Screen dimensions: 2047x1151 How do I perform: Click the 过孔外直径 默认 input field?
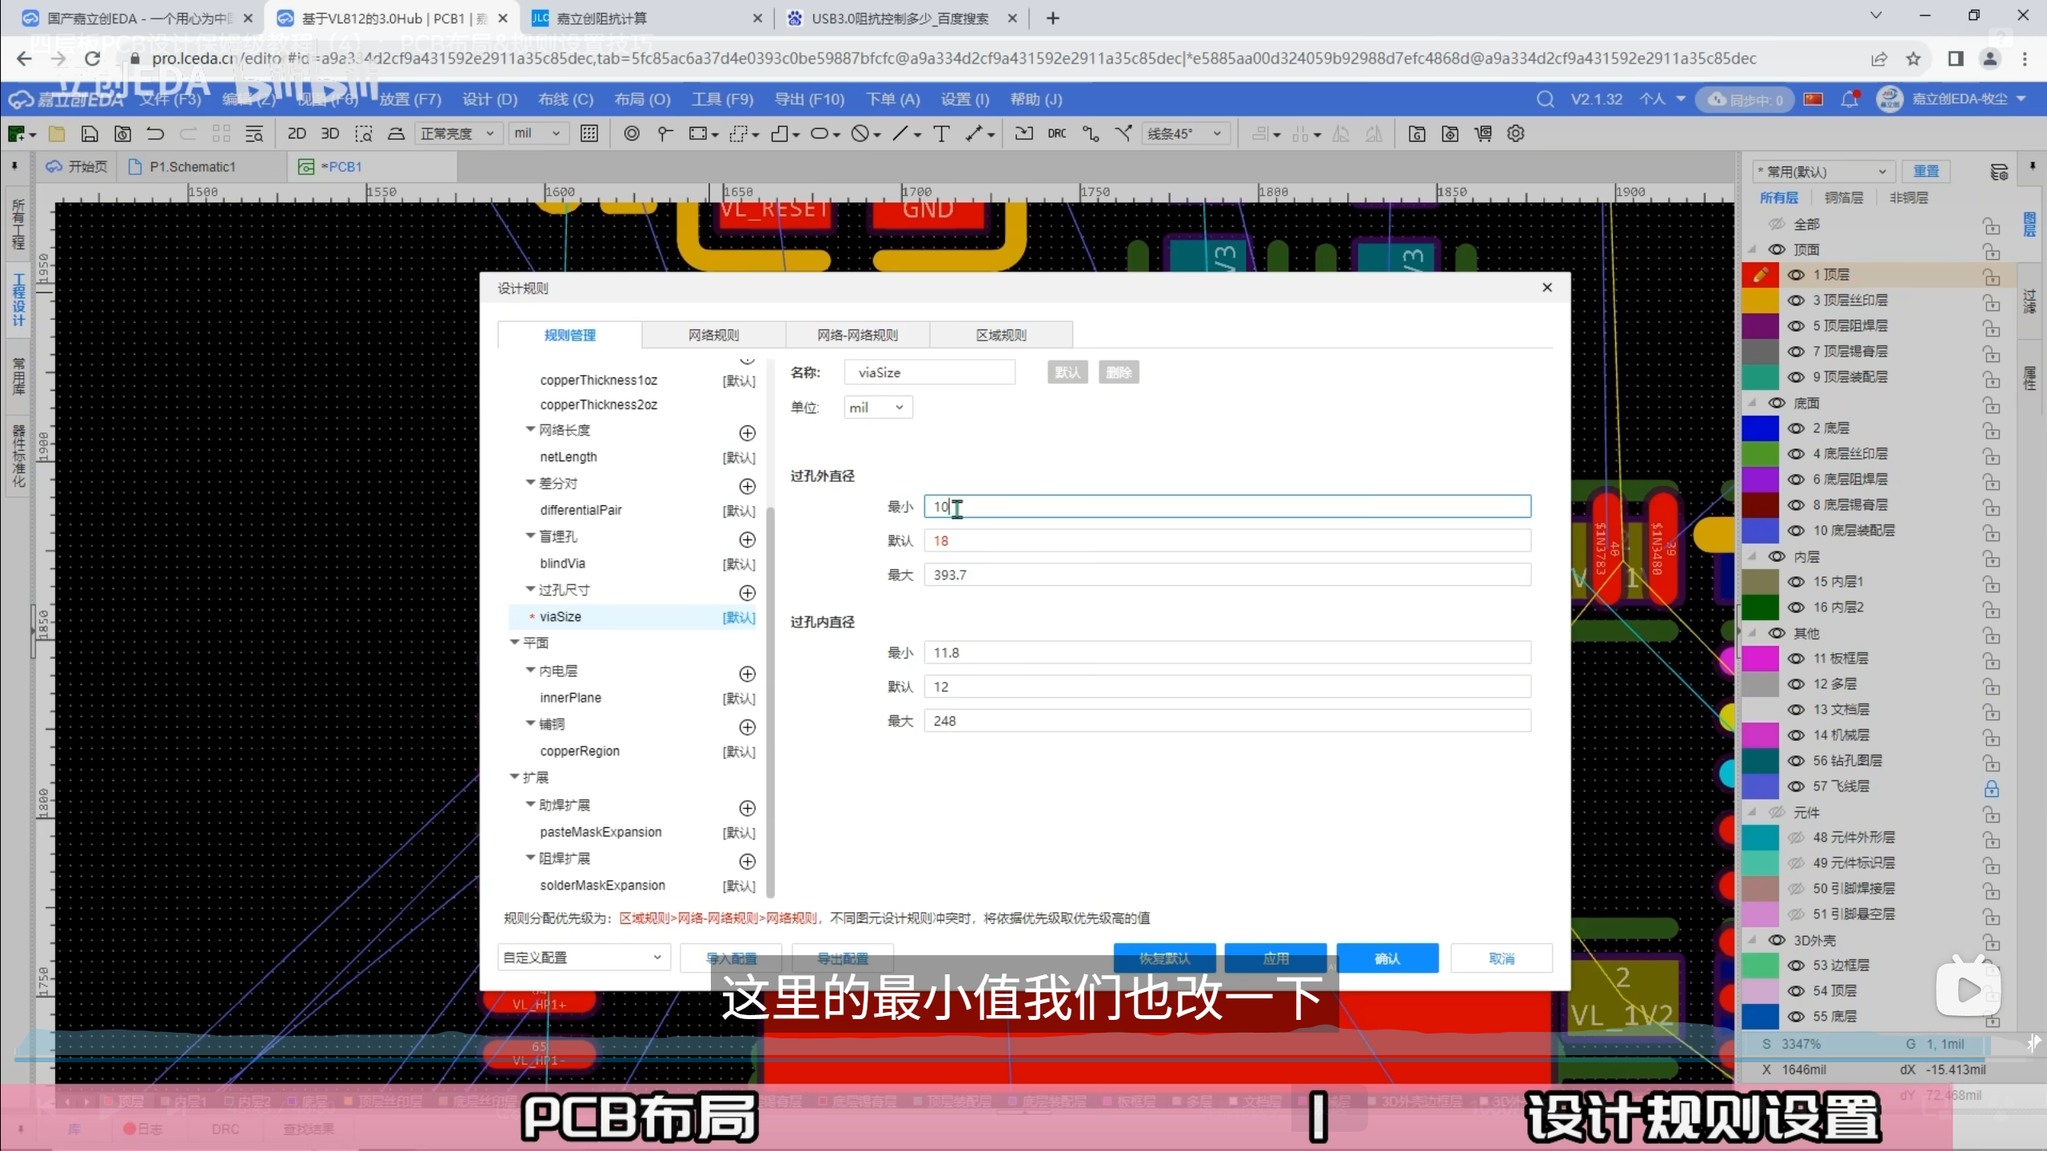pyautogui.click(x=1227, y=541)
